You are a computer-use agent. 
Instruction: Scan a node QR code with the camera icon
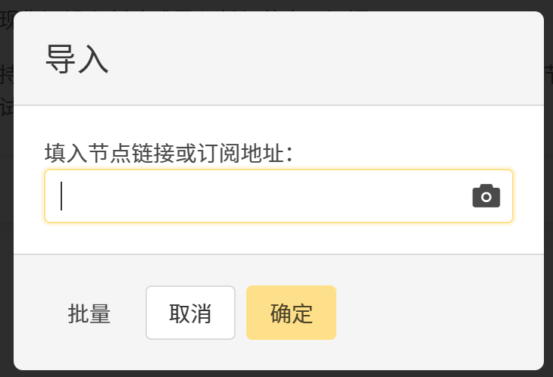point(486,196)
